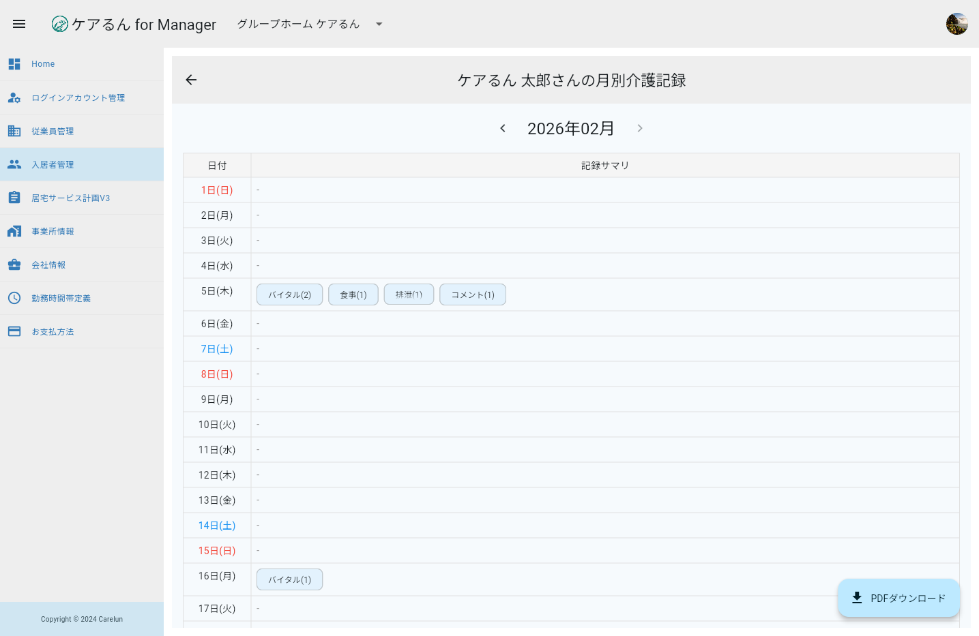The height and width of the screenshot is (636, 979).
Task: Select the 会社情報 briefcase icon
Action: pyautogui.click(x=14, y=264)
